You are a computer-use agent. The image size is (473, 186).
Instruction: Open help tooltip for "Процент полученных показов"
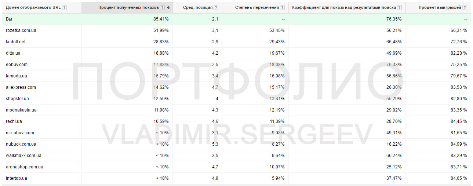(x=163, y=8)
